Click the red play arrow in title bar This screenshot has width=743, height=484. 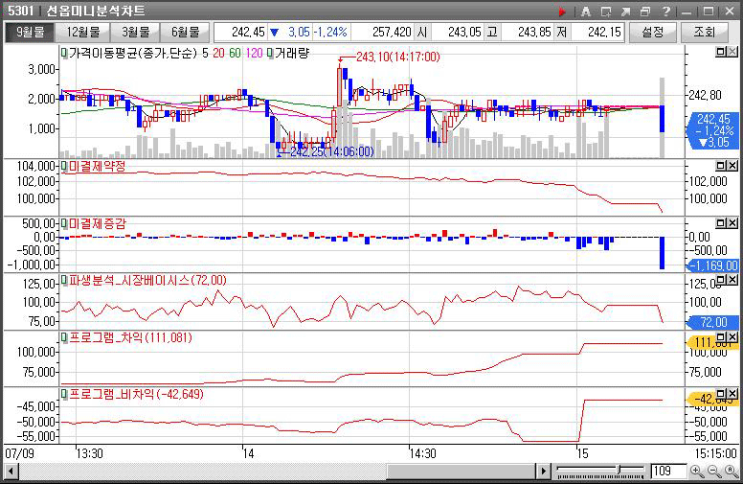[561, 12]
